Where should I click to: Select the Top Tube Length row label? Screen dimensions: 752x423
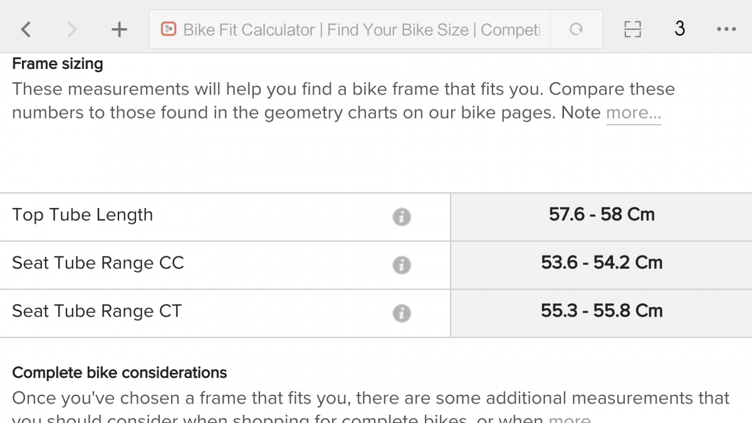coord(83,215)
